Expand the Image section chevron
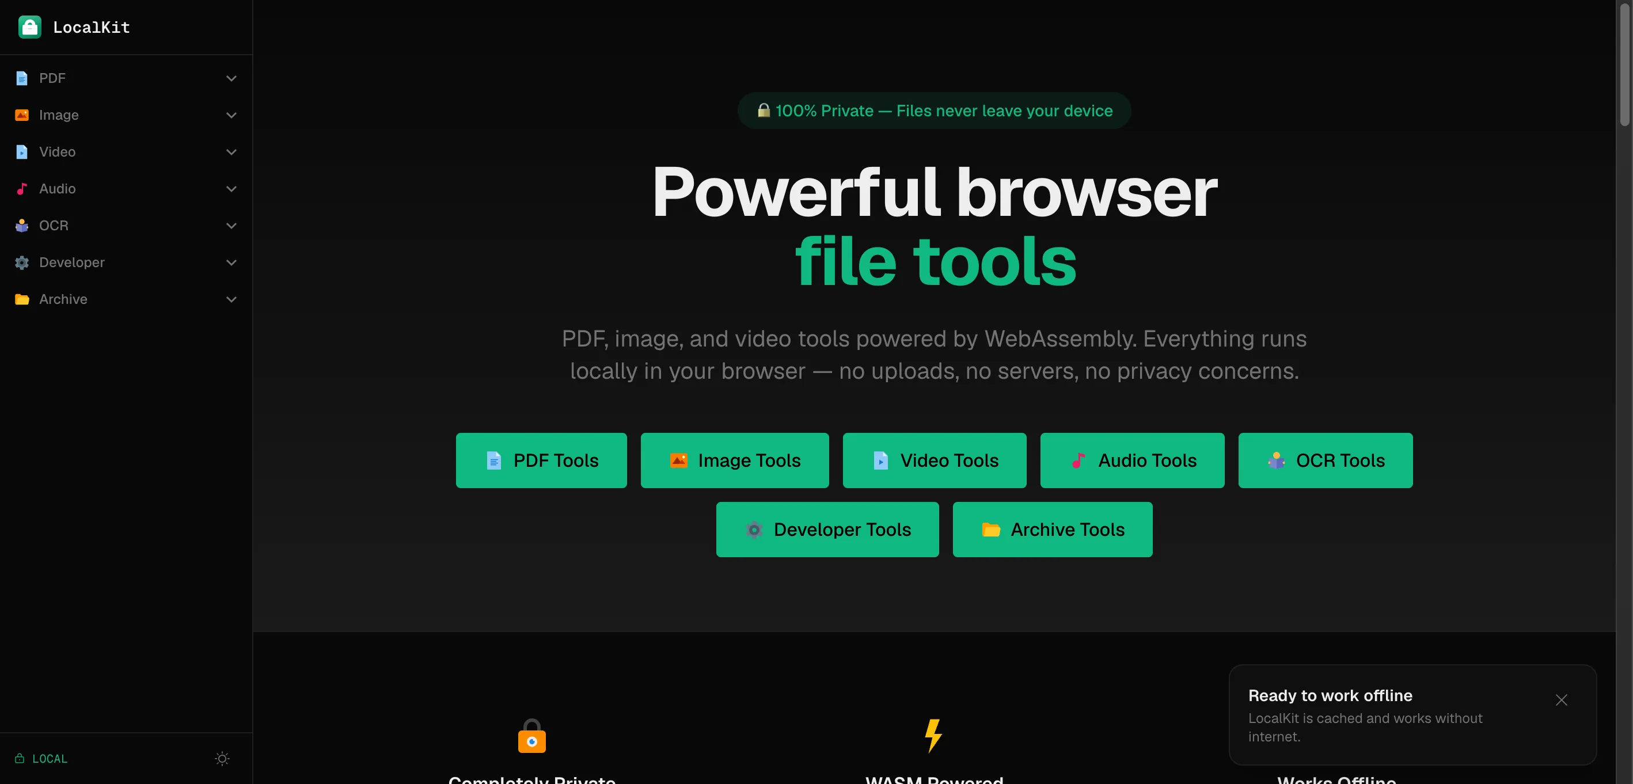This screenshot has width=1633, height=784. tap(231, 115)
